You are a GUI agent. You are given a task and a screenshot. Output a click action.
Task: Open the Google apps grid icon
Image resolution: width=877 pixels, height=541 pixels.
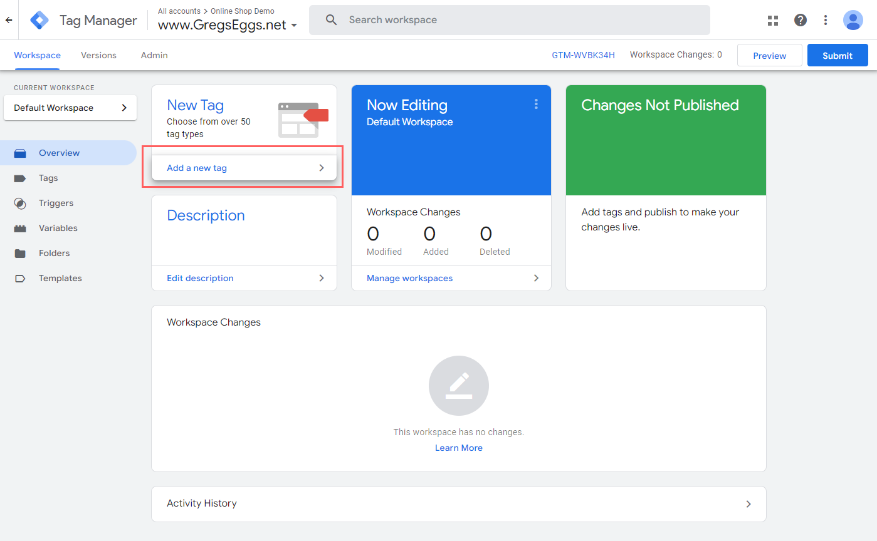(x=773, y=20)
